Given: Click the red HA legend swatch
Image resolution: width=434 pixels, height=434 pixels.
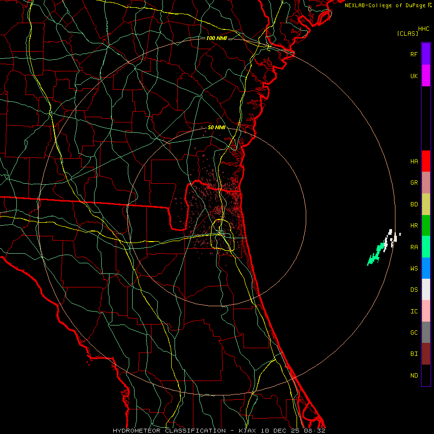Looking at the screenshot, I should tap(426, 161).
